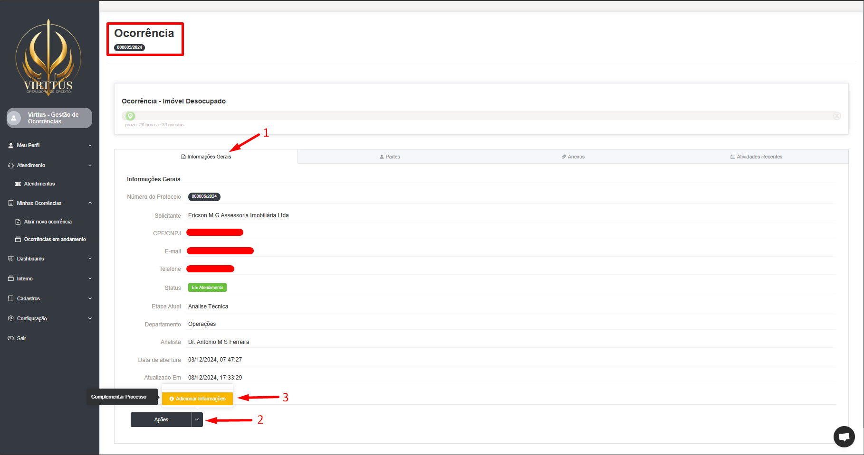Open the chat support bubble icon
Viewport: 864px width, 455px height.
(x=844, y=436)
